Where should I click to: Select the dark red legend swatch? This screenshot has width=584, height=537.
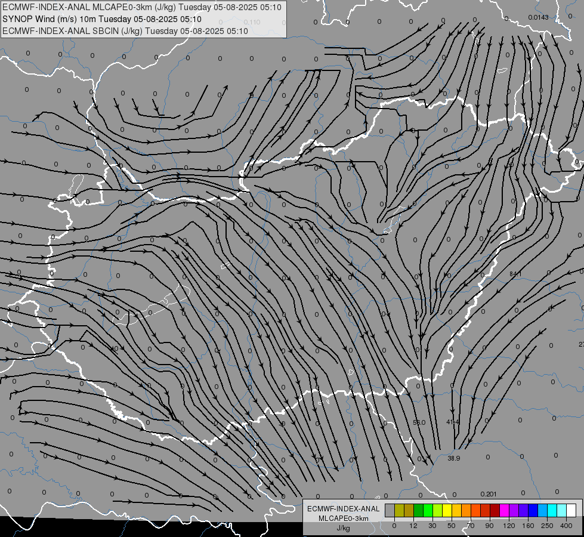pyautogui.click(x=495, y=510)
